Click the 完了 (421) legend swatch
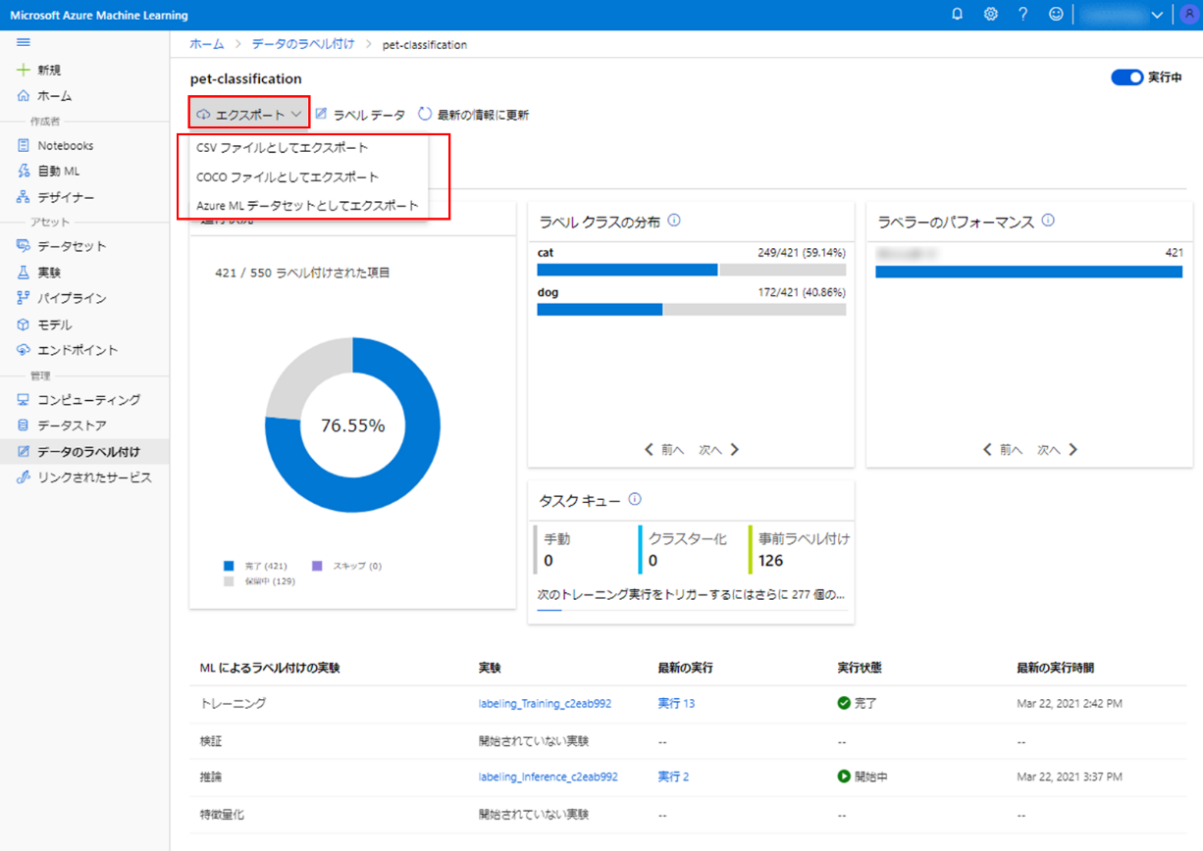 [x=229, y=566]
